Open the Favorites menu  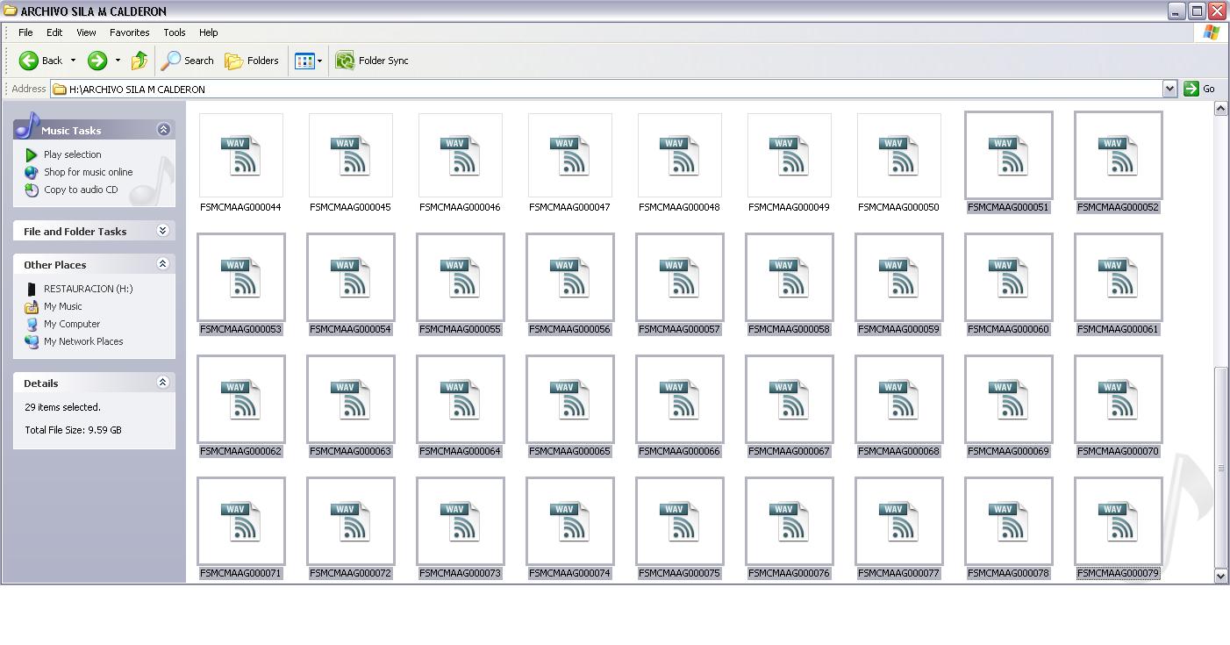tap(129, 32)
